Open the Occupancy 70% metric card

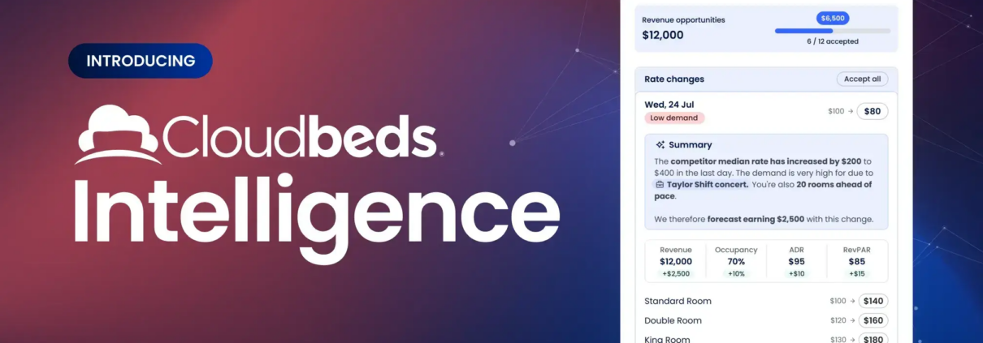point(736,261)
